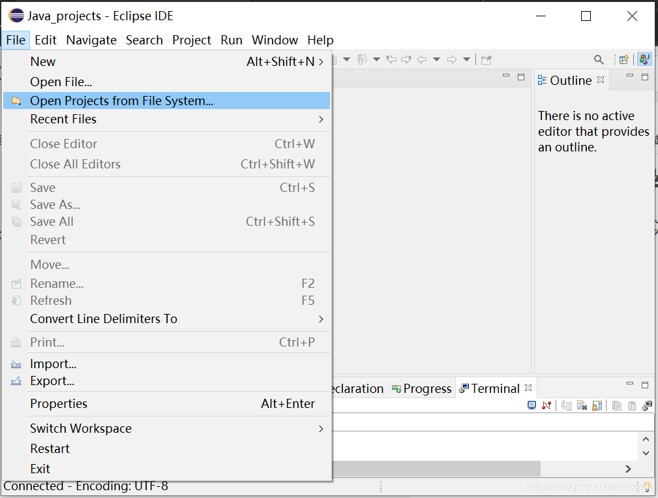Open the Window menu
Image resolution: width=658 pixels, height=498 pixels.
coord(275,40)
